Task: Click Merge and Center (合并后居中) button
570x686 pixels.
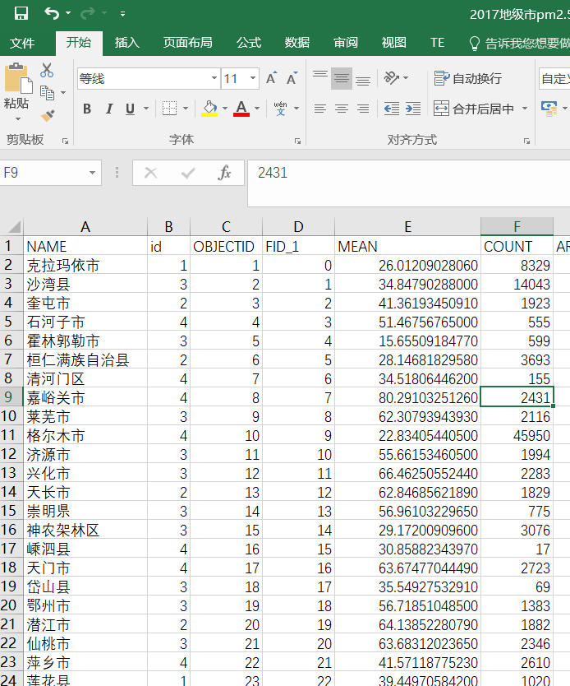Action: tap(474, 109)
